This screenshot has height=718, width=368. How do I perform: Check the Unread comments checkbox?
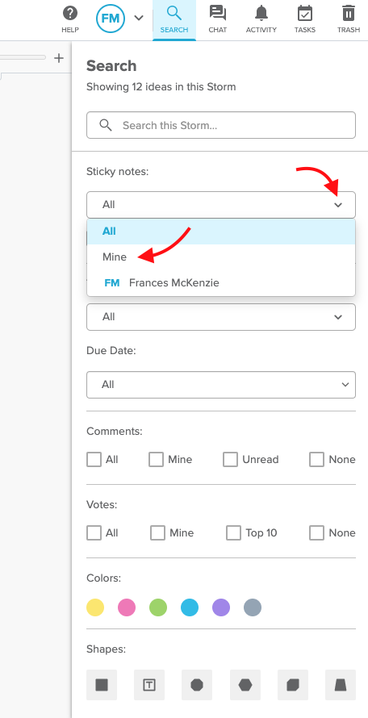(x=231, y=459)
